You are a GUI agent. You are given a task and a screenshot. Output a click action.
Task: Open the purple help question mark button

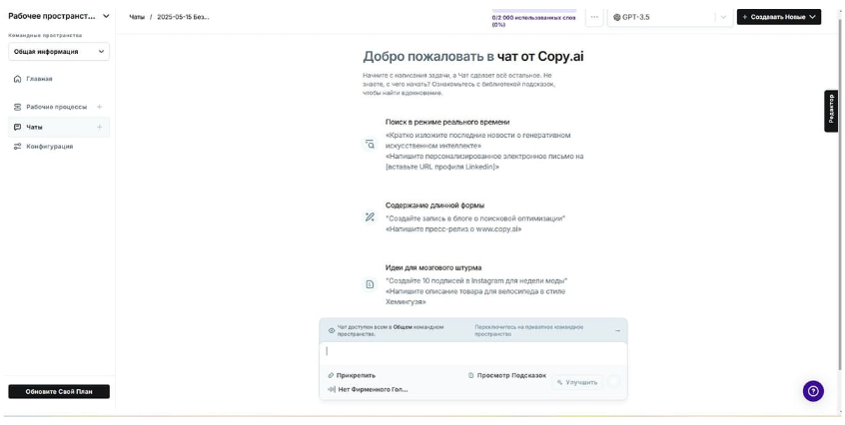tap(813, 391)
